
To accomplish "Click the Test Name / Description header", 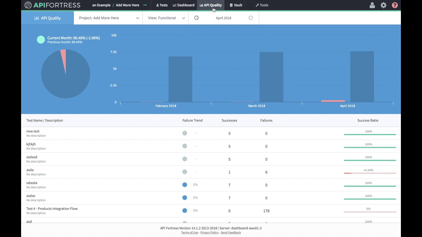I will pyautogui.click(x=45, y=120).
